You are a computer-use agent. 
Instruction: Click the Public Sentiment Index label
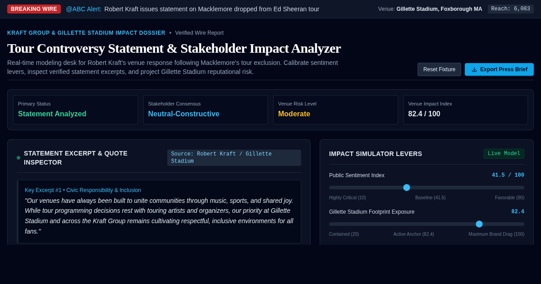[x=357, y=175]
